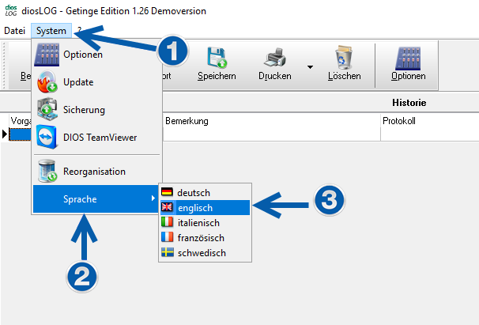The height and width of the screenshot is (325, 479).
Task: Select englisch language
Action: point(194,207)
